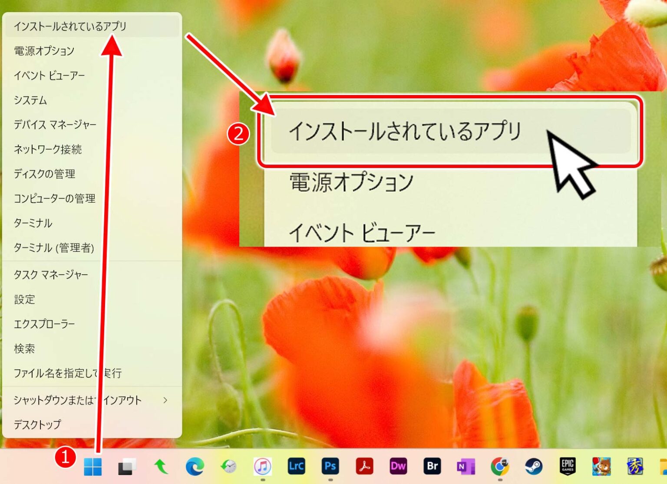This screenshot has width=667, height=484.
Task: Open ディスクの管理 menu entry
Action: [92, 174]
